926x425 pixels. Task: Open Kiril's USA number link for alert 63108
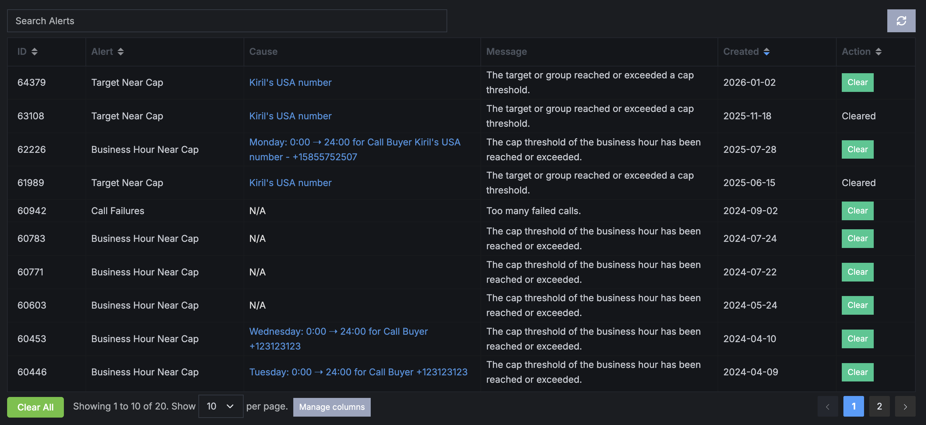pyautogui.click(x=290, y=116)
